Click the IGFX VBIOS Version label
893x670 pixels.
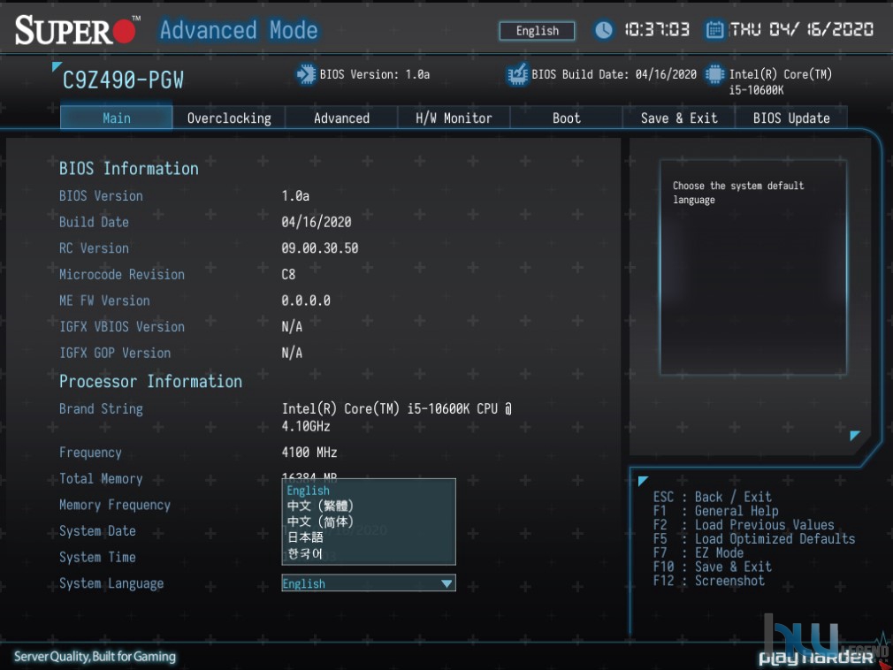pyautogui.click(x=122, y=327)
